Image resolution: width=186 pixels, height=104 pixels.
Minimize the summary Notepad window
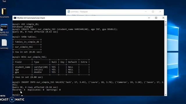tap(146, 12)
